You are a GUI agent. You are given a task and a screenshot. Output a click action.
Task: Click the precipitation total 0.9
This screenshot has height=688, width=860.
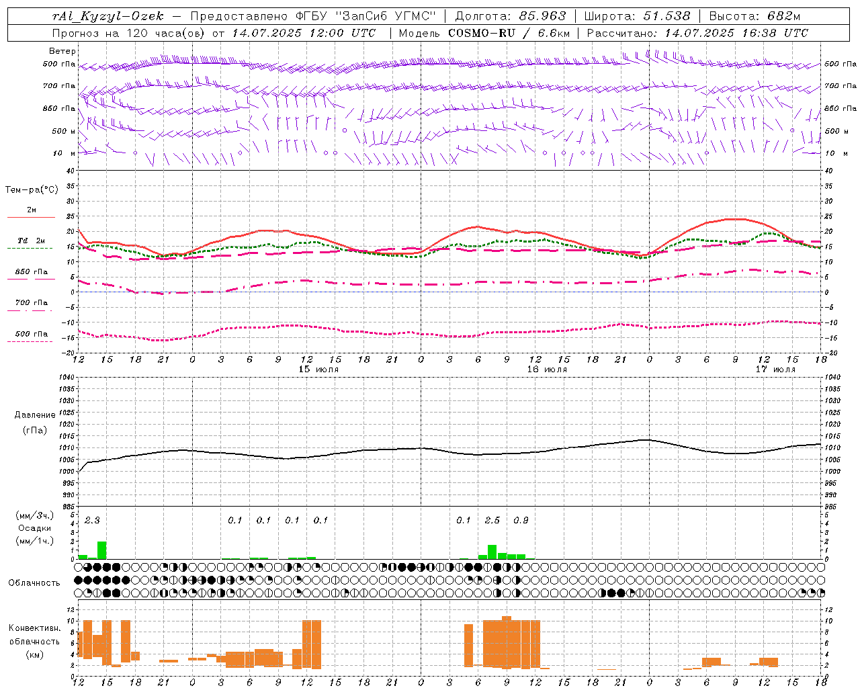[x=521, y=520]
